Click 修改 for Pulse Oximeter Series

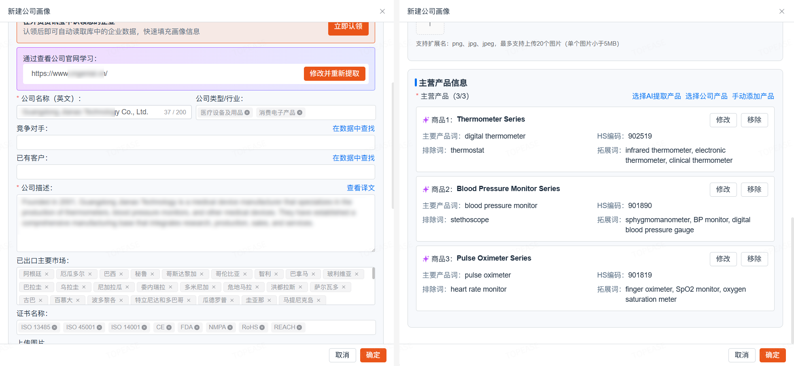point(723,259)
